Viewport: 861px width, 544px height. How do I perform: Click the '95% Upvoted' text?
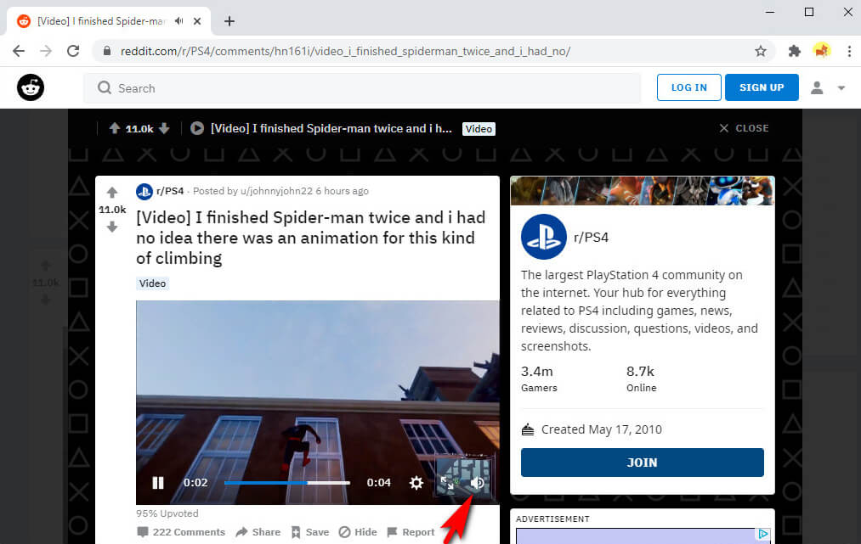(167, 513)
